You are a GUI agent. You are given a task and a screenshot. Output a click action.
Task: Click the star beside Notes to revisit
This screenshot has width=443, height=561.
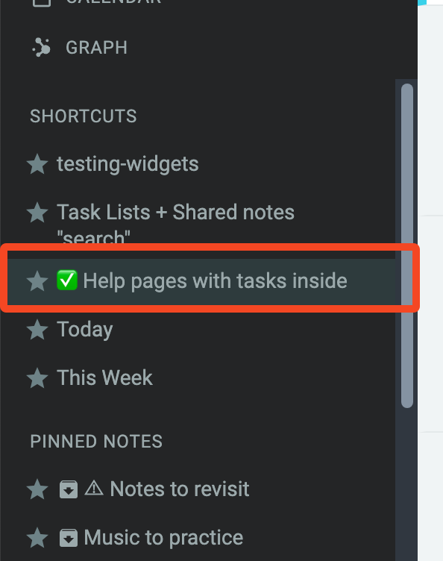[37, 489]
